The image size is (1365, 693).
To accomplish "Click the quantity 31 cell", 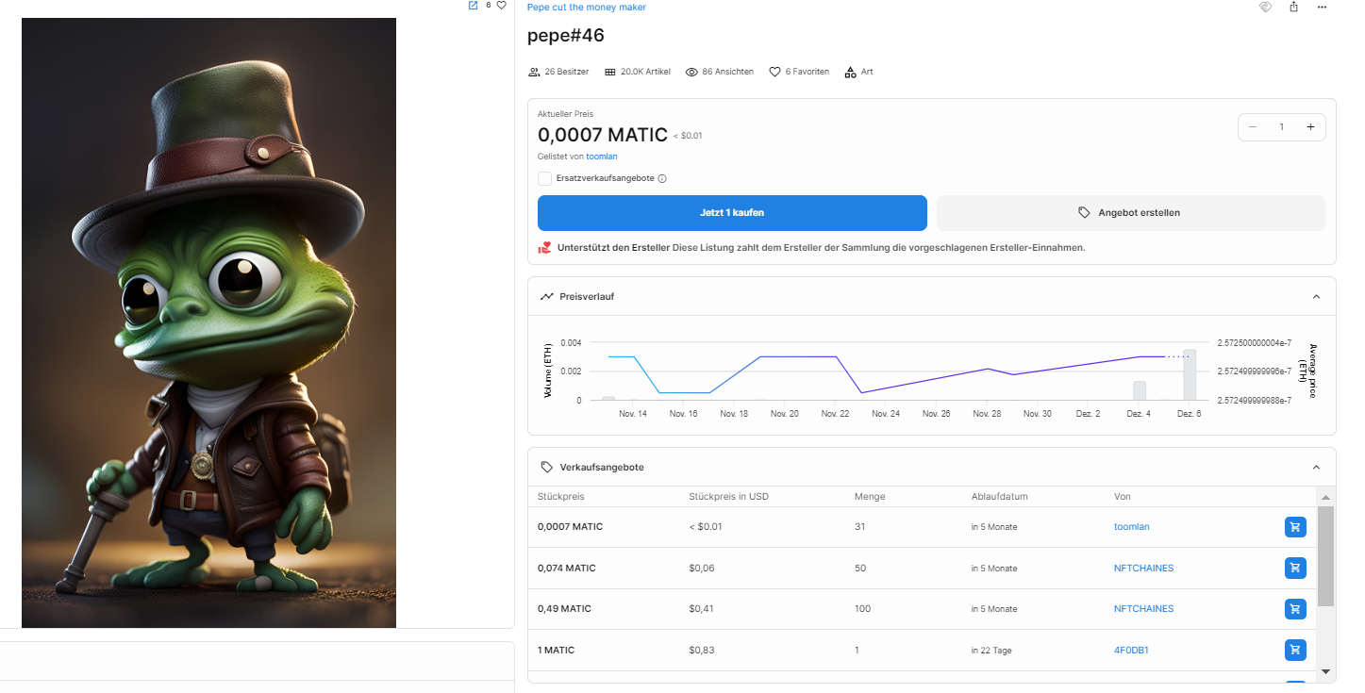I will [859, 527].
